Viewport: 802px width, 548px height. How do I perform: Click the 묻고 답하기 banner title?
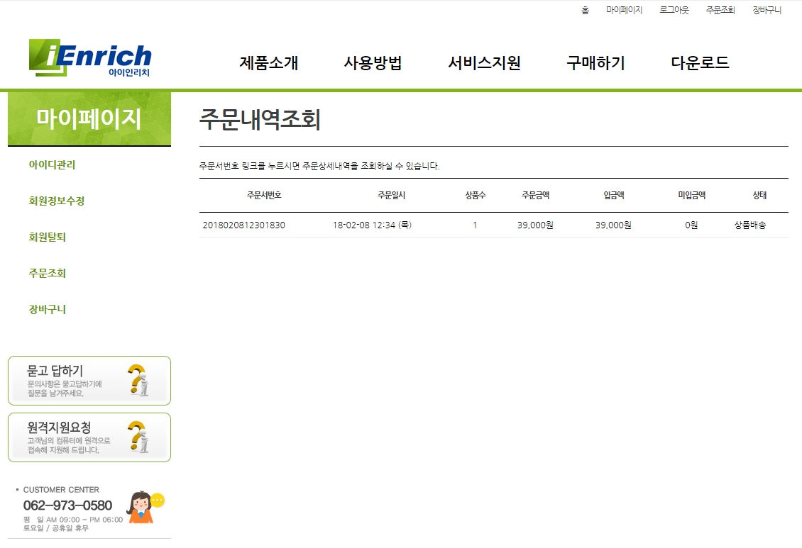click(55, 371)
